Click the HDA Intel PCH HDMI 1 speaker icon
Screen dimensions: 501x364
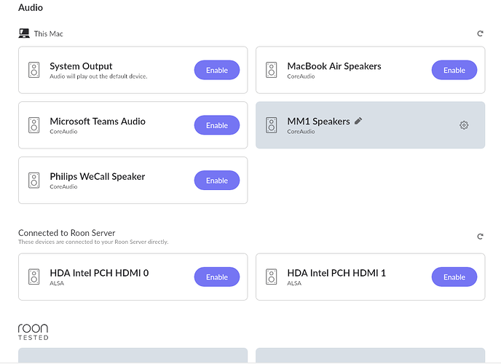(x=272, y=277)
